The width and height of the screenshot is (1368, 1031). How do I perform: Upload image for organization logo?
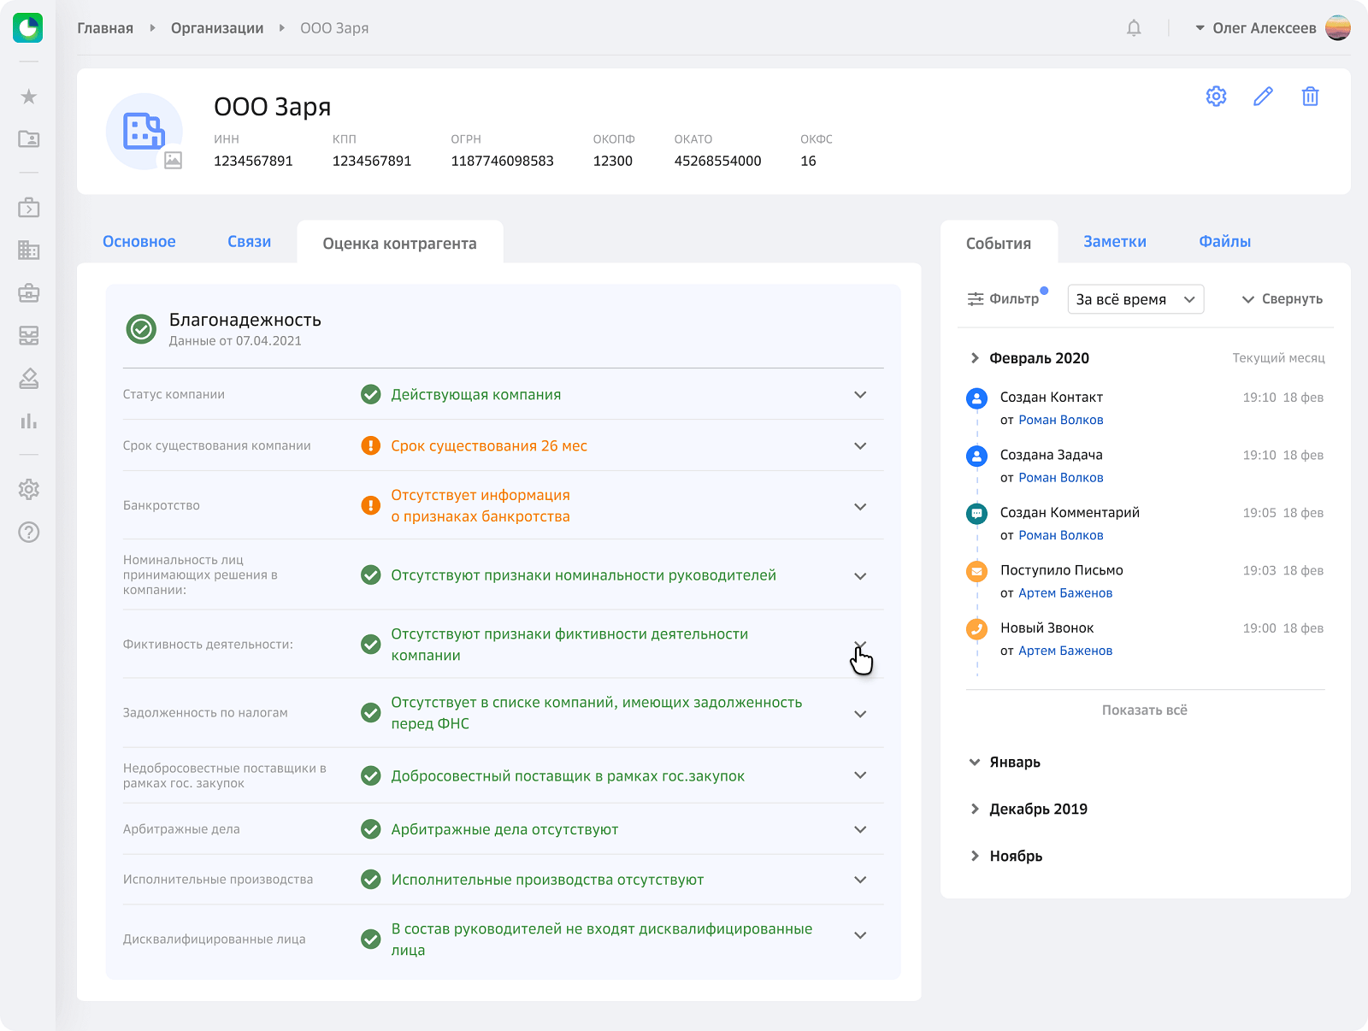[173, 160]
